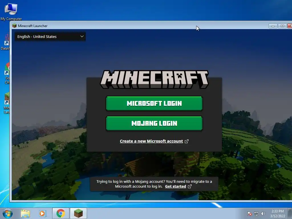The width and height of the screenshot is (292, 219).
Task: Follow the Get started migration link
Action: pyautogui.click(x=178, y=186)
